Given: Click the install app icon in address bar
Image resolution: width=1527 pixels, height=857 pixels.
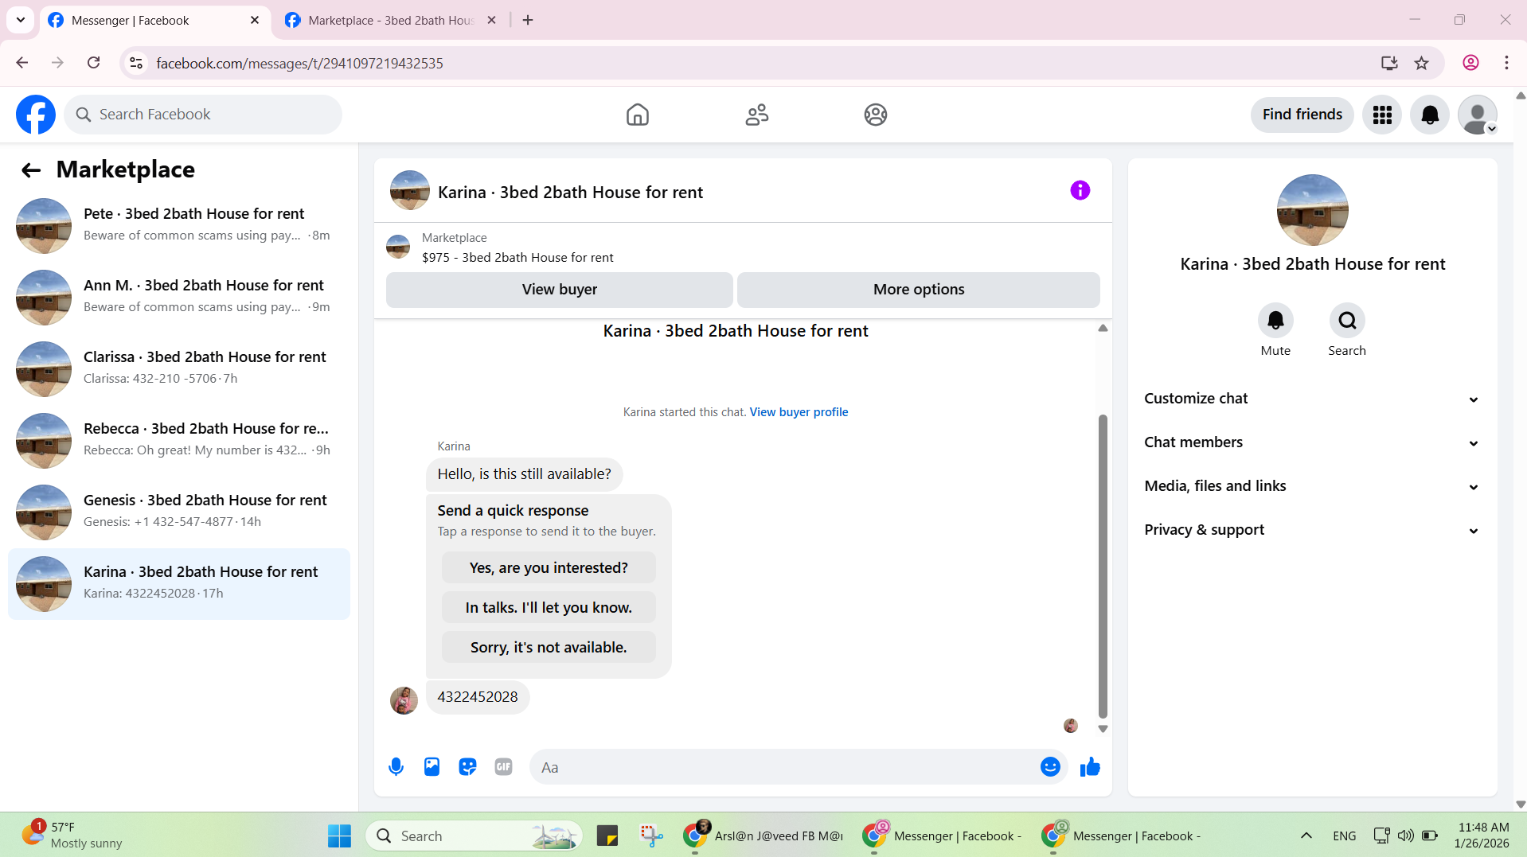Looking at the screenshot, I should [x=1388, y=63].
